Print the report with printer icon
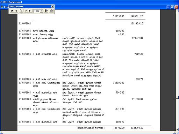 click(51, 11)
